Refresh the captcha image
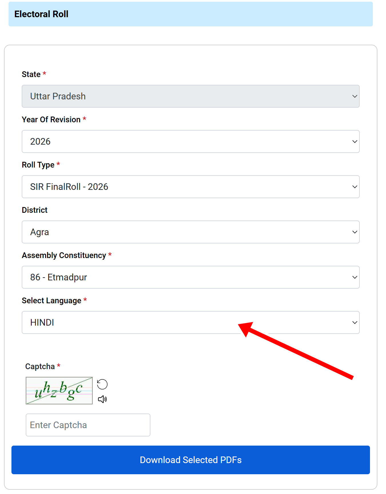This screenshot has height=494, width=386. 102,384
